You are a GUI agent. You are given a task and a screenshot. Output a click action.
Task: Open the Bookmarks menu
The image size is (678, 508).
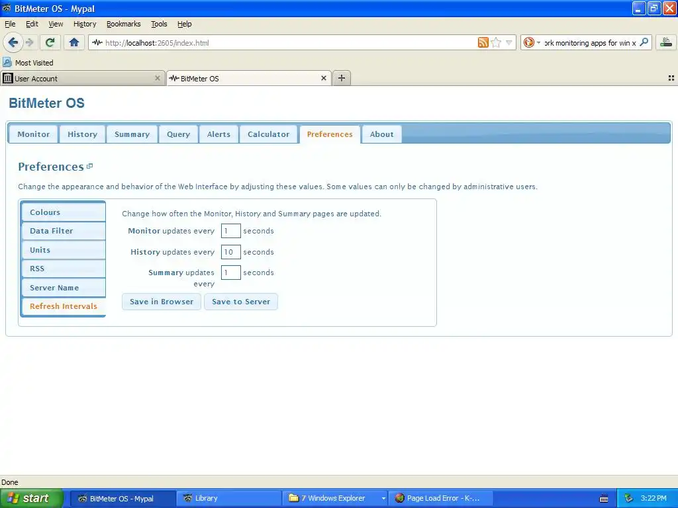(x=124, y=24)
